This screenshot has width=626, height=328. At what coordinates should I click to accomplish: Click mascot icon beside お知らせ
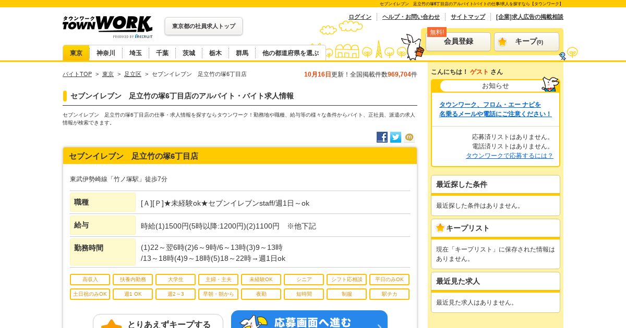pyautogui.click(x=550, y=84)
